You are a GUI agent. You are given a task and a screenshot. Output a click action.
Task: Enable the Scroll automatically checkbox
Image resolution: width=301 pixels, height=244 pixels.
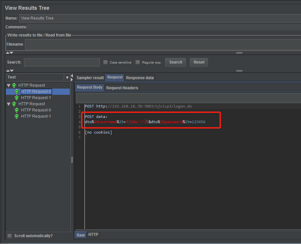(10, 236)
